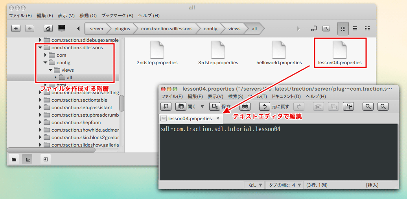The image size is (407, 199).
Task: Open file manager search with magnifier icon
Action: (326, 28)
